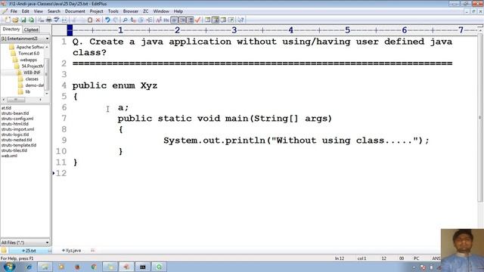Open the View menu

pos(39,11)
